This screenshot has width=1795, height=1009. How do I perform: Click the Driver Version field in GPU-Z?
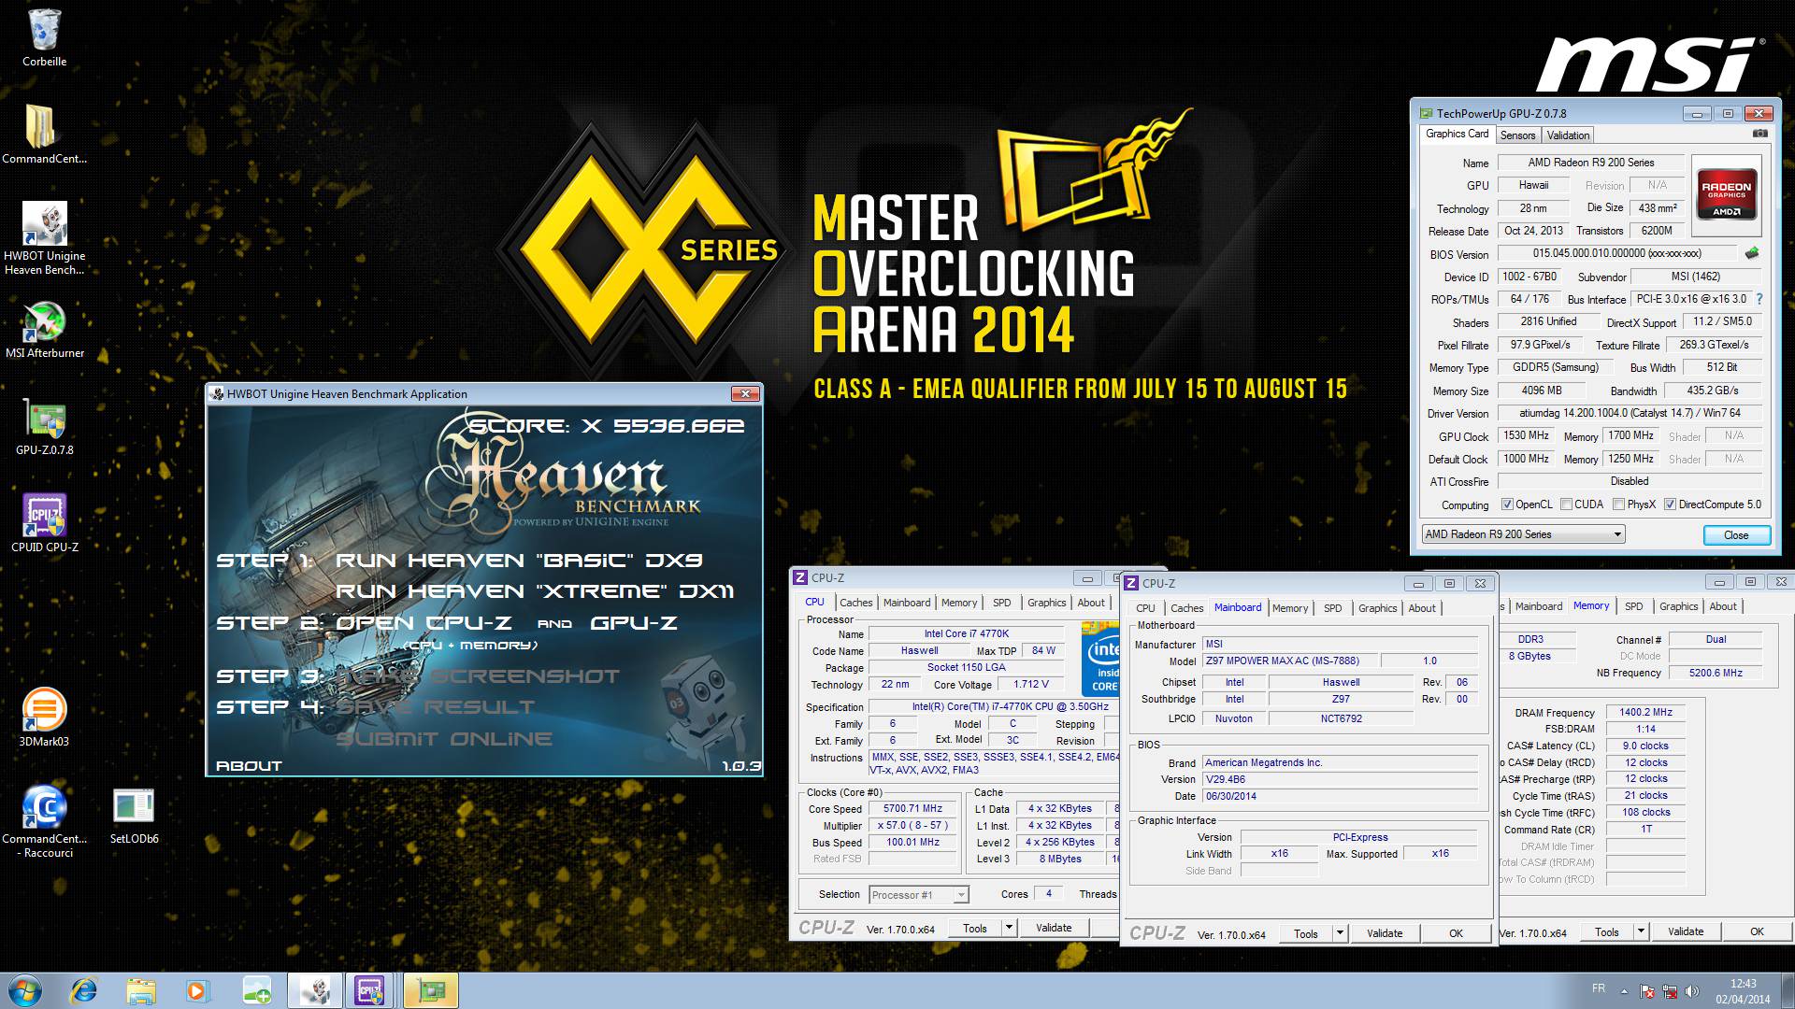pyautogui.click(x=1630, y=413)
